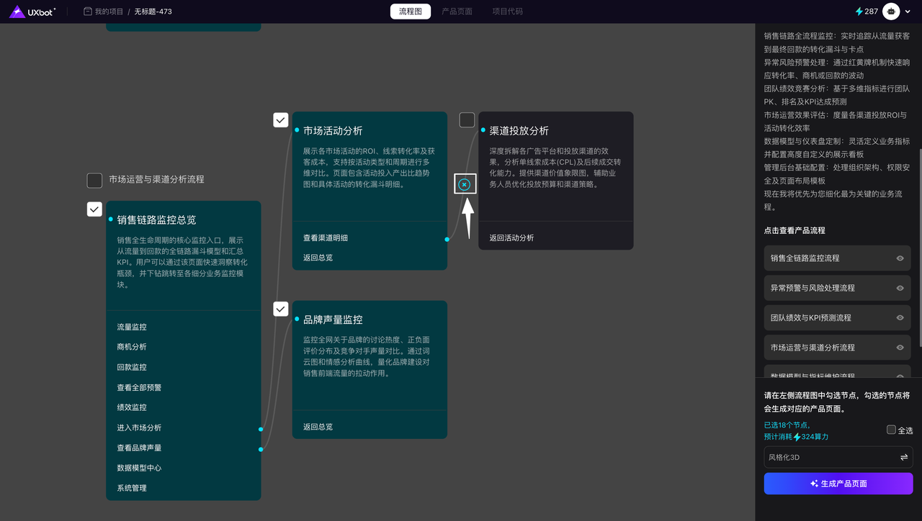Click the 生成产品页面 button

[x=838, y=484]
